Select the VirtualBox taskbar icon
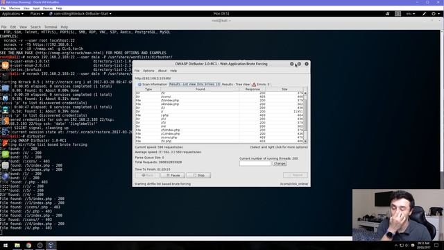 tap(51, 245)
